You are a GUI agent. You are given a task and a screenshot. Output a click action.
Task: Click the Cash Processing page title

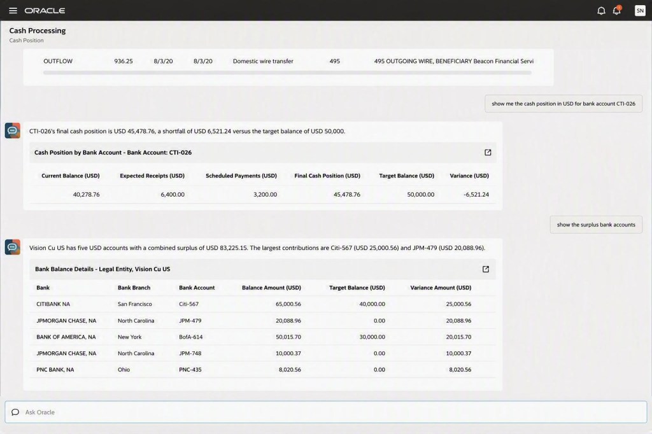(38, 31)
